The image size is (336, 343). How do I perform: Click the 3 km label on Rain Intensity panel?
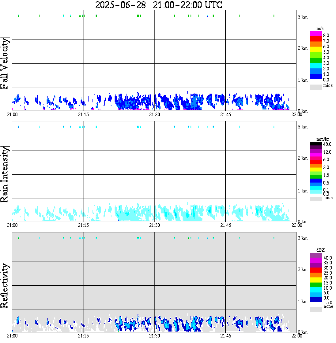pos(302,127)
